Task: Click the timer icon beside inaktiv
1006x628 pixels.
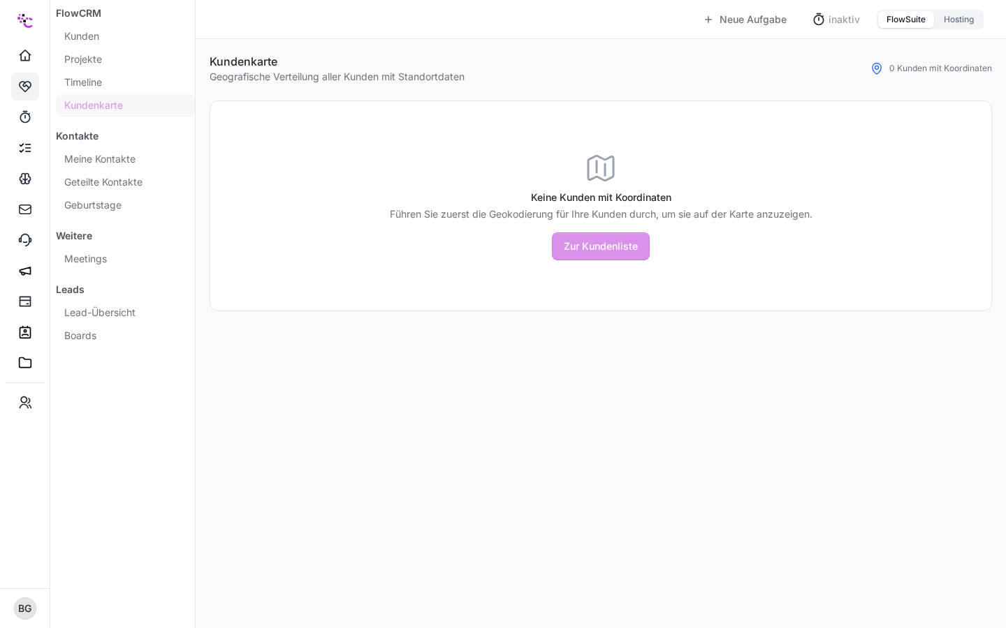Action: [819, 20]
